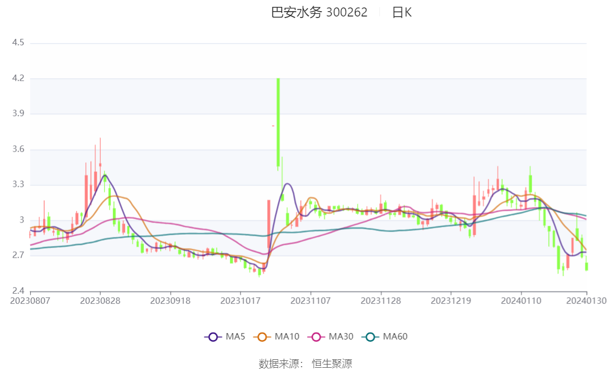Screen dimensions: 611x372
Task: Click the y-axis value 2.7
Action: [18, 255]
